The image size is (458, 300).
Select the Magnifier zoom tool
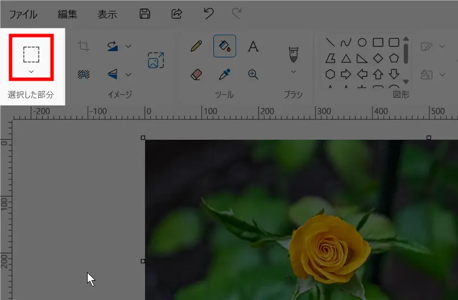[253, 74]
